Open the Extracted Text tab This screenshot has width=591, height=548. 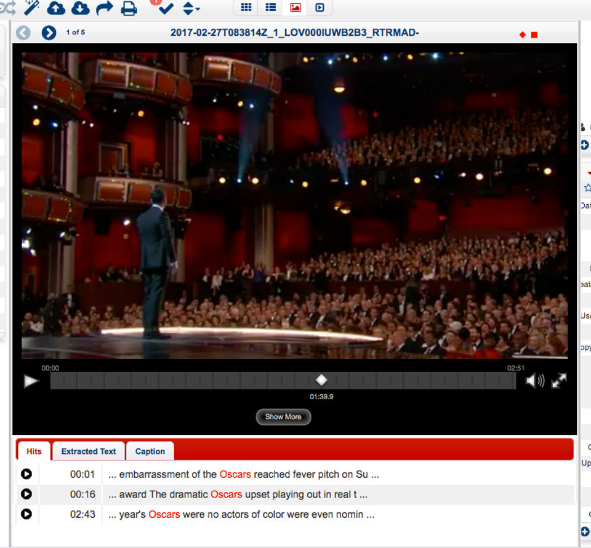[89, 451]
